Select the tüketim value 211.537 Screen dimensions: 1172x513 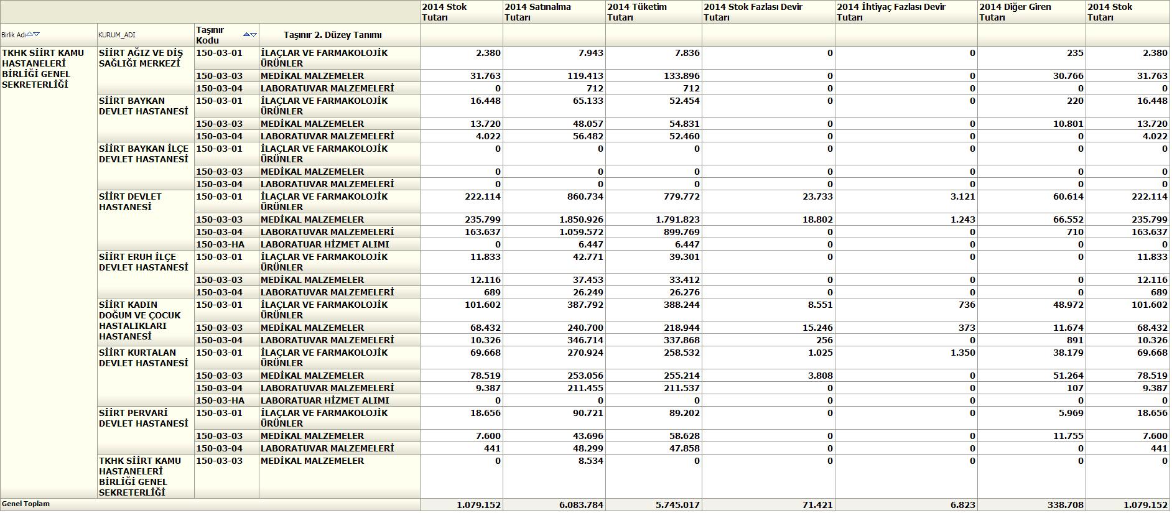(x=682, y=388)
